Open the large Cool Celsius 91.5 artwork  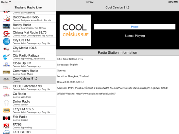coord(75,30)
